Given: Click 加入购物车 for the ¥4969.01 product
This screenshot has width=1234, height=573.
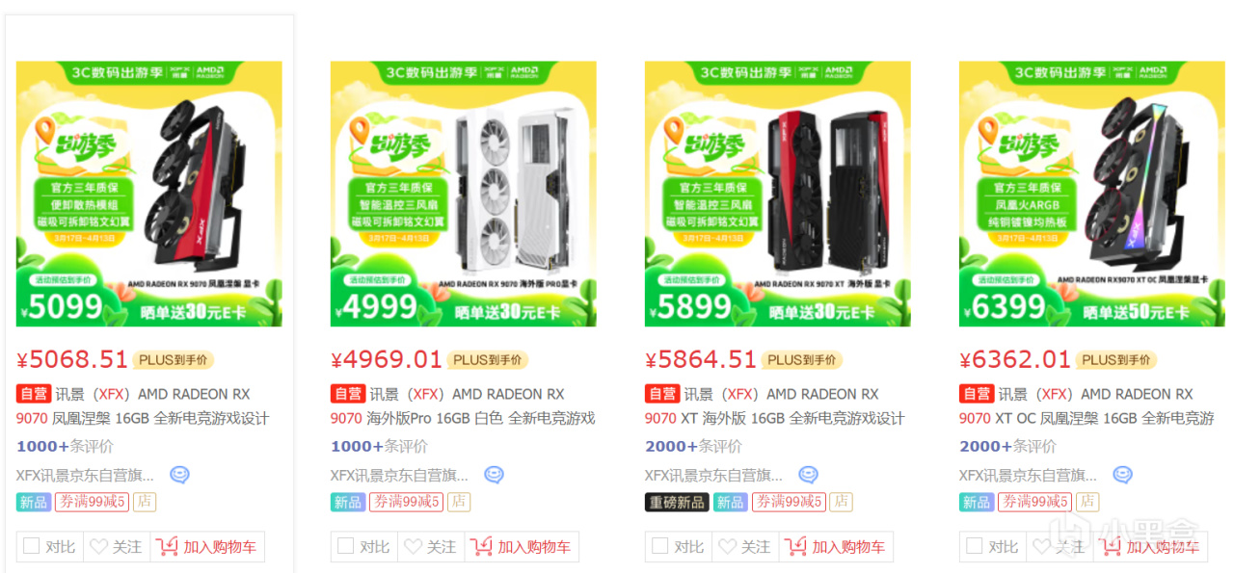Looking at the screenshot, I should (x=522, y=546).
